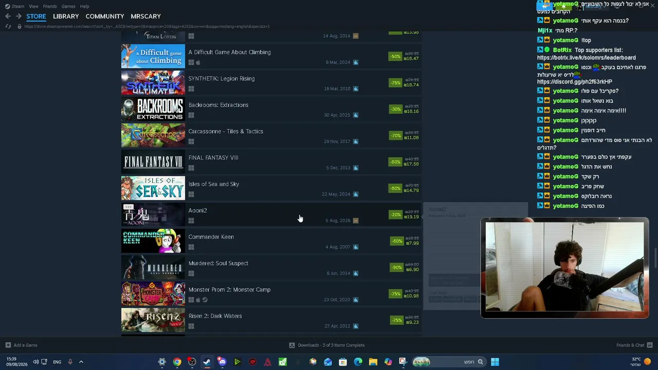The width and height of the screenshot is (658, 370).
Task: Click the FINAL FANTASY VIII game thumbnail
Action: (x=153, y=162)
